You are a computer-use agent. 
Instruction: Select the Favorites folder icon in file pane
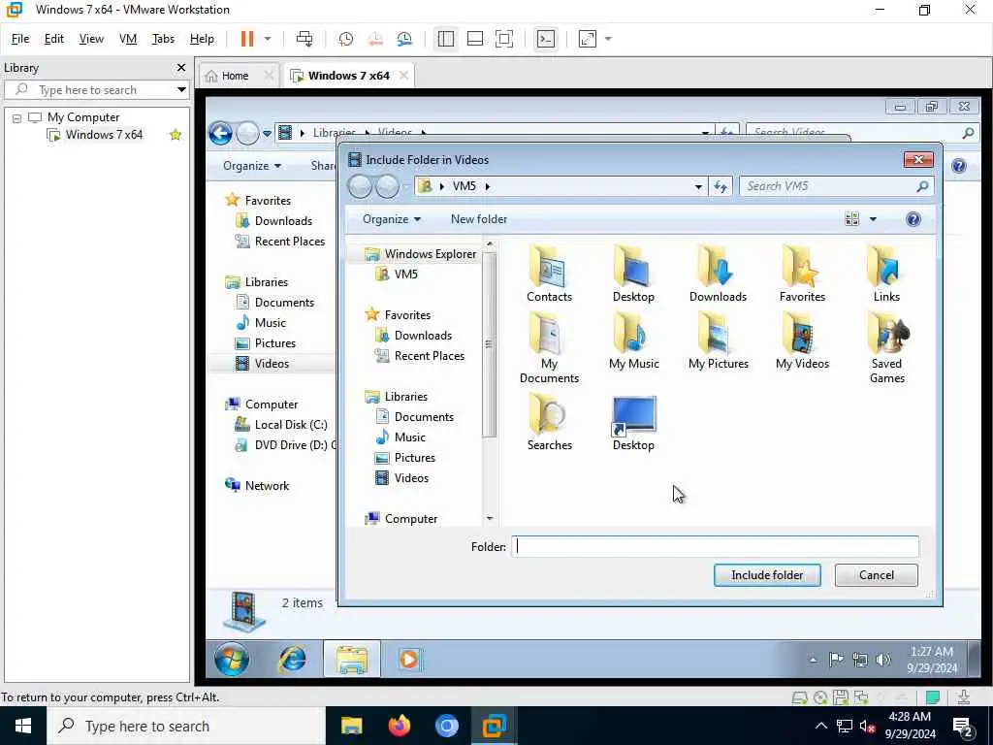[802, 275]
